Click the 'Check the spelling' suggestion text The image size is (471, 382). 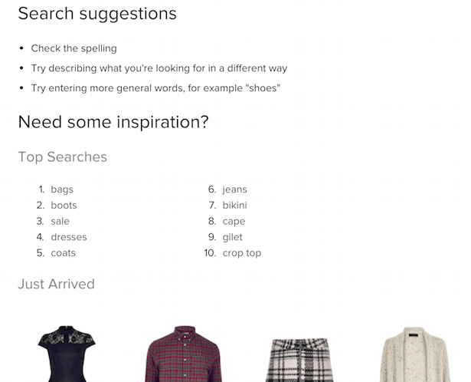[x=74, y=48]
